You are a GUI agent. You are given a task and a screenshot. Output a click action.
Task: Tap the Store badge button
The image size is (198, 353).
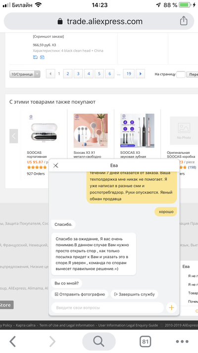pyautogui.click(x=6, y=305)
